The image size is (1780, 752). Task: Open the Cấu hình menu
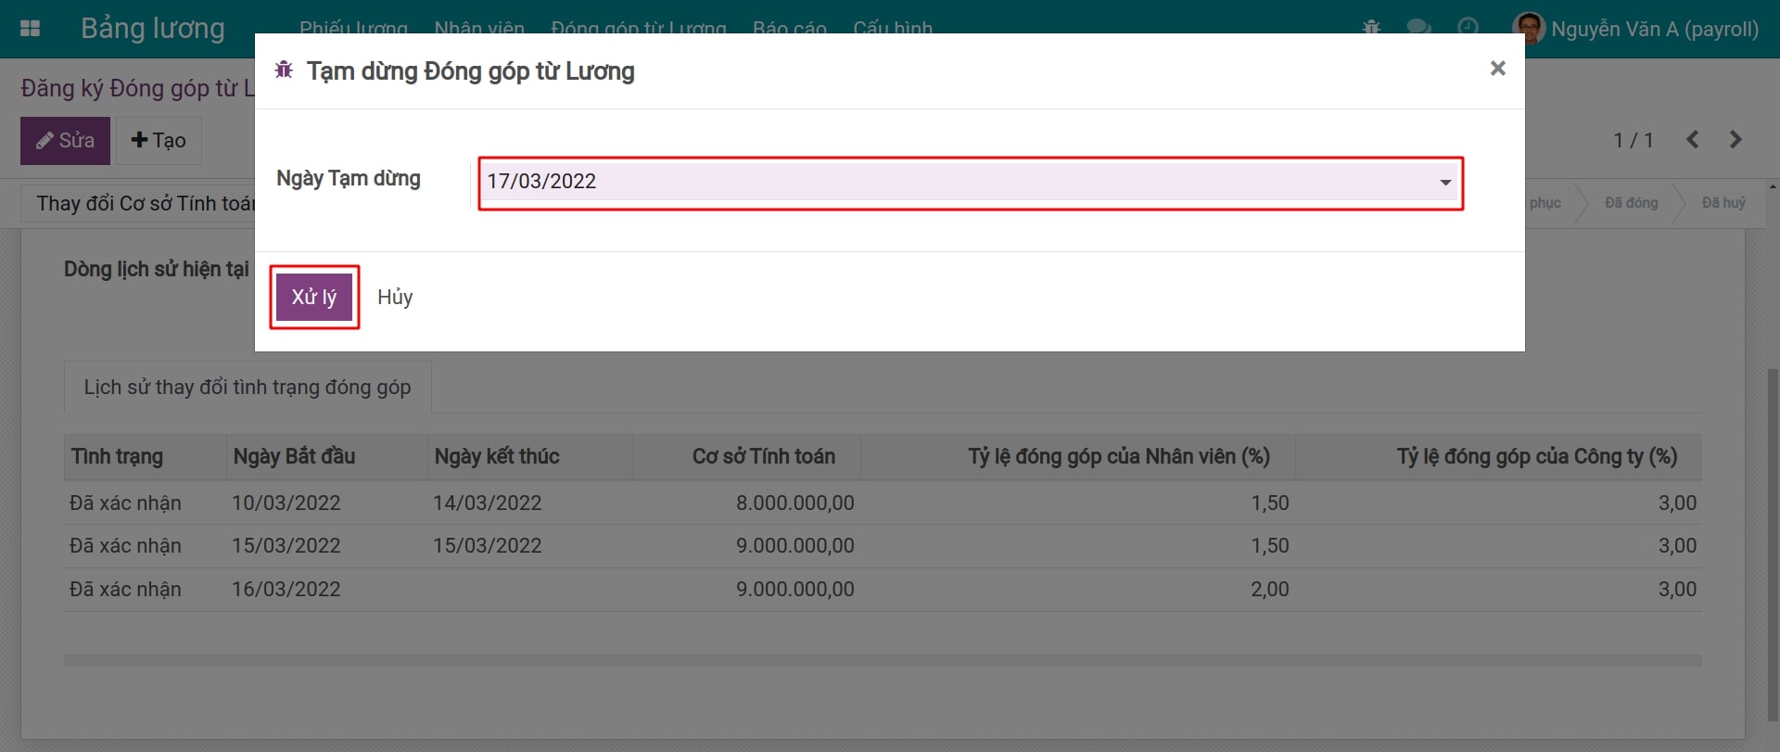click(x=892, y=28)
